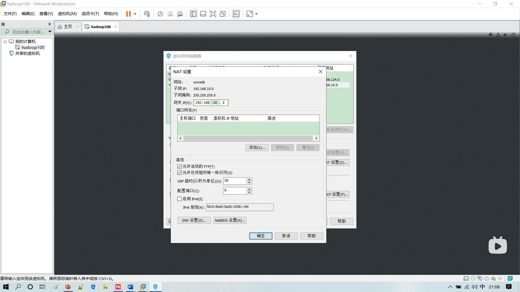Toggle the library sidebar view icon

click(x=193, y=14)
